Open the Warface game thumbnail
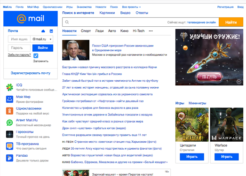This screenshot has height=176, width=246. [x=227, y=125]
